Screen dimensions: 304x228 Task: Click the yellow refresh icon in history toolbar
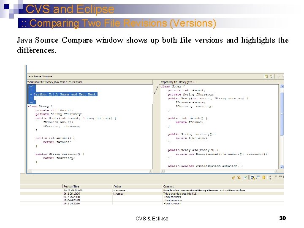[233, 177]
